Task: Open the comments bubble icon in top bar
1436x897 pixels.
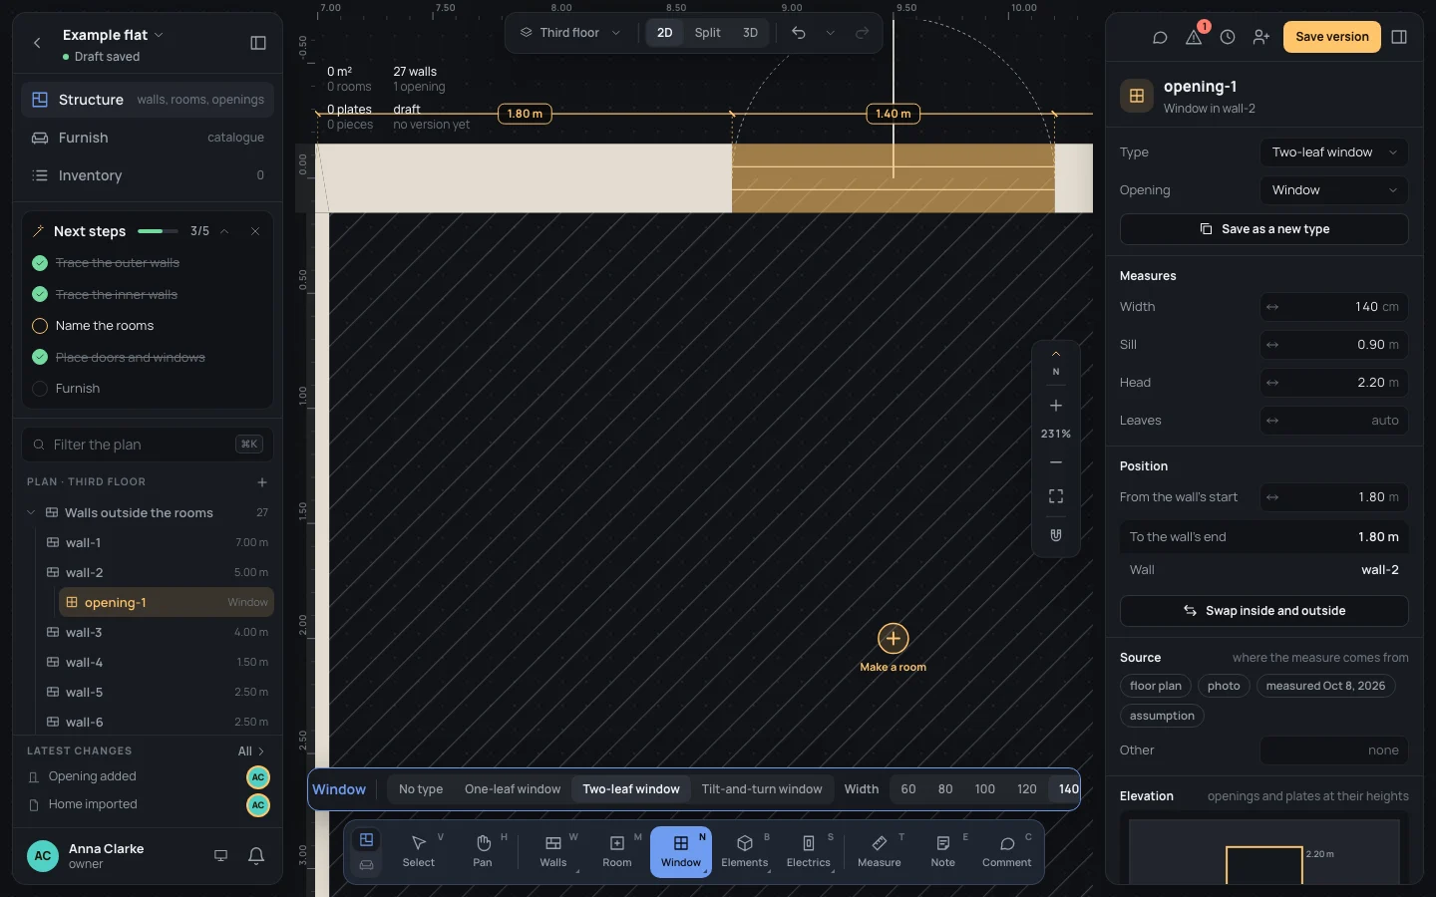Action: 1160,37
